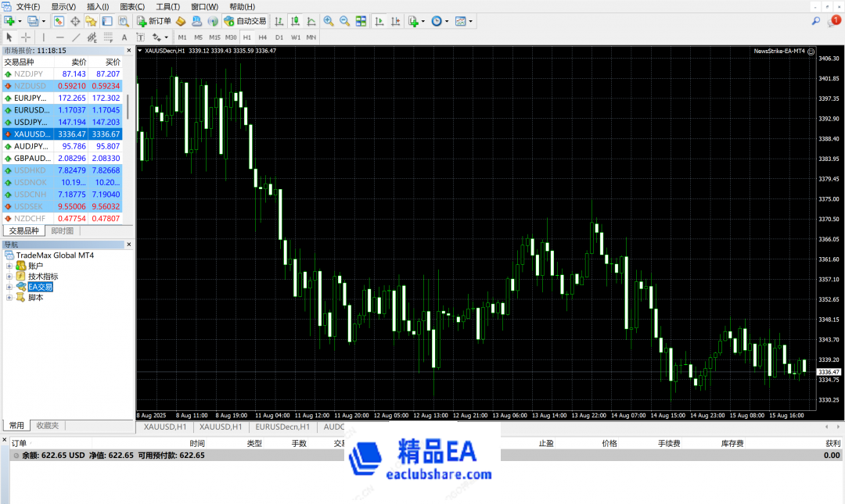845x504 pixels.
Task: Zoom out on the chart
Action: [x=344, y=21]
